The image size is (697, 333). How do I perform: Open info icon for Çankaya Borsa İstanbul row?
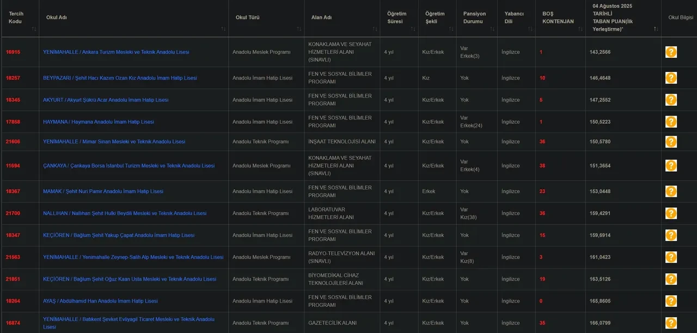click(671, 166)
